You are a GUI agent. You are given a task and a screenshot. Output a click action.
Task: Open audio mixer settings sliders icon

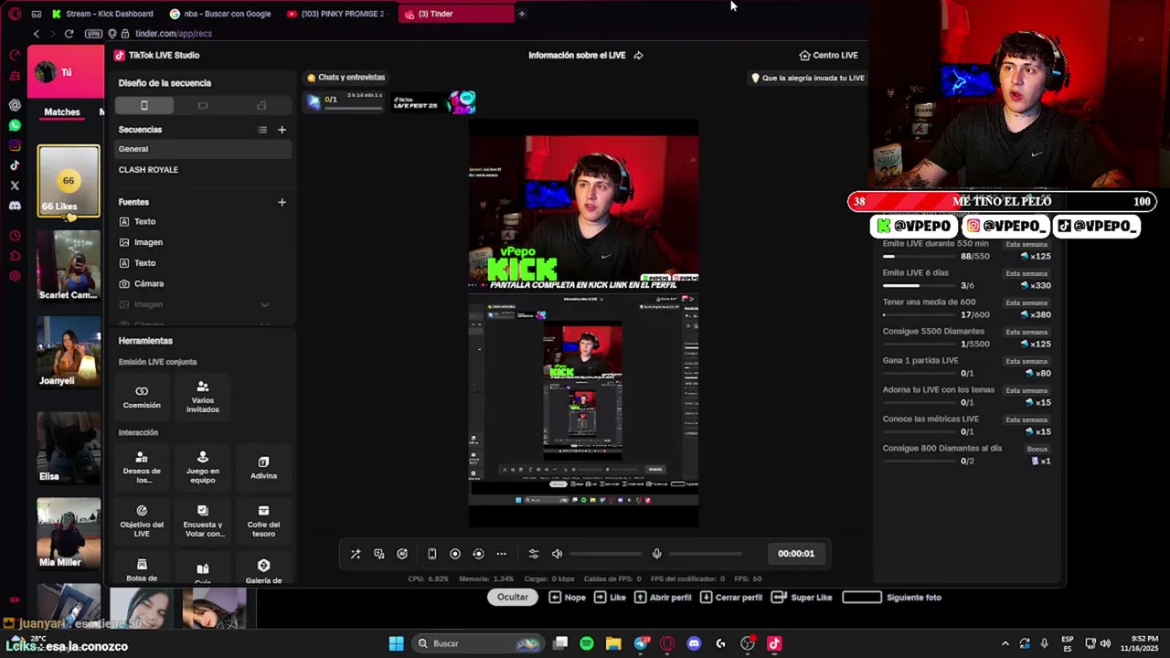534,554
